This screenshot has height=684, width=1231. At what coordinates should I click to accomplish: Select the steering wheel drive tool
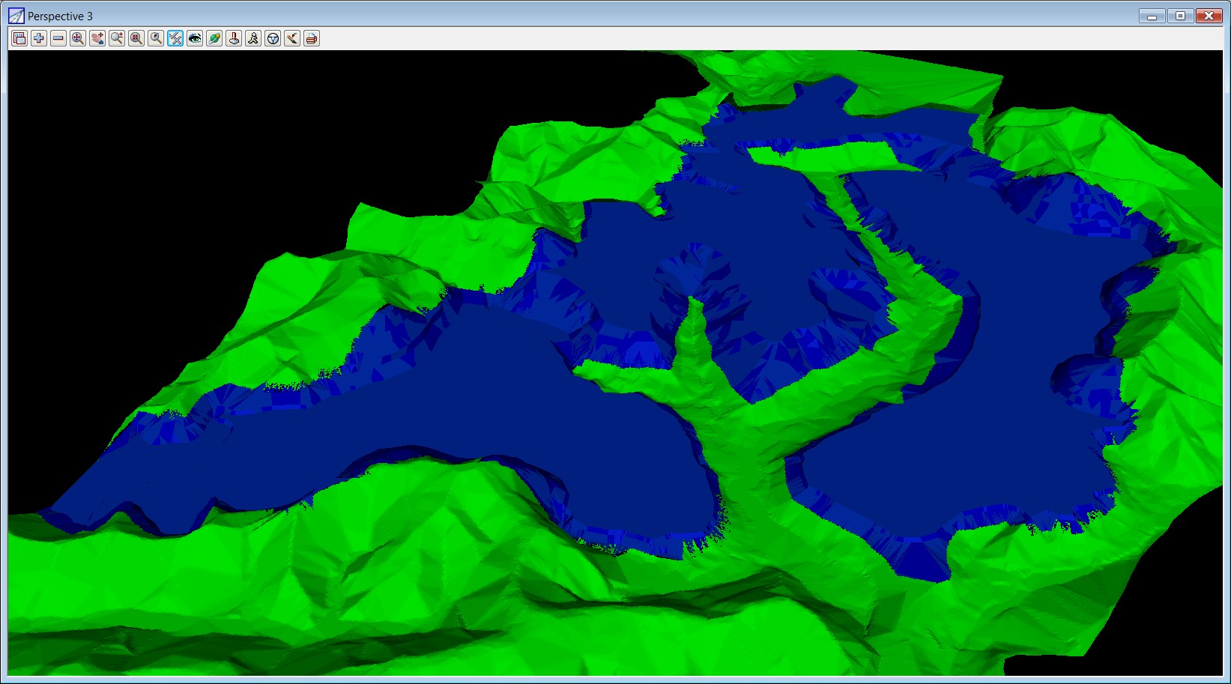273,38
